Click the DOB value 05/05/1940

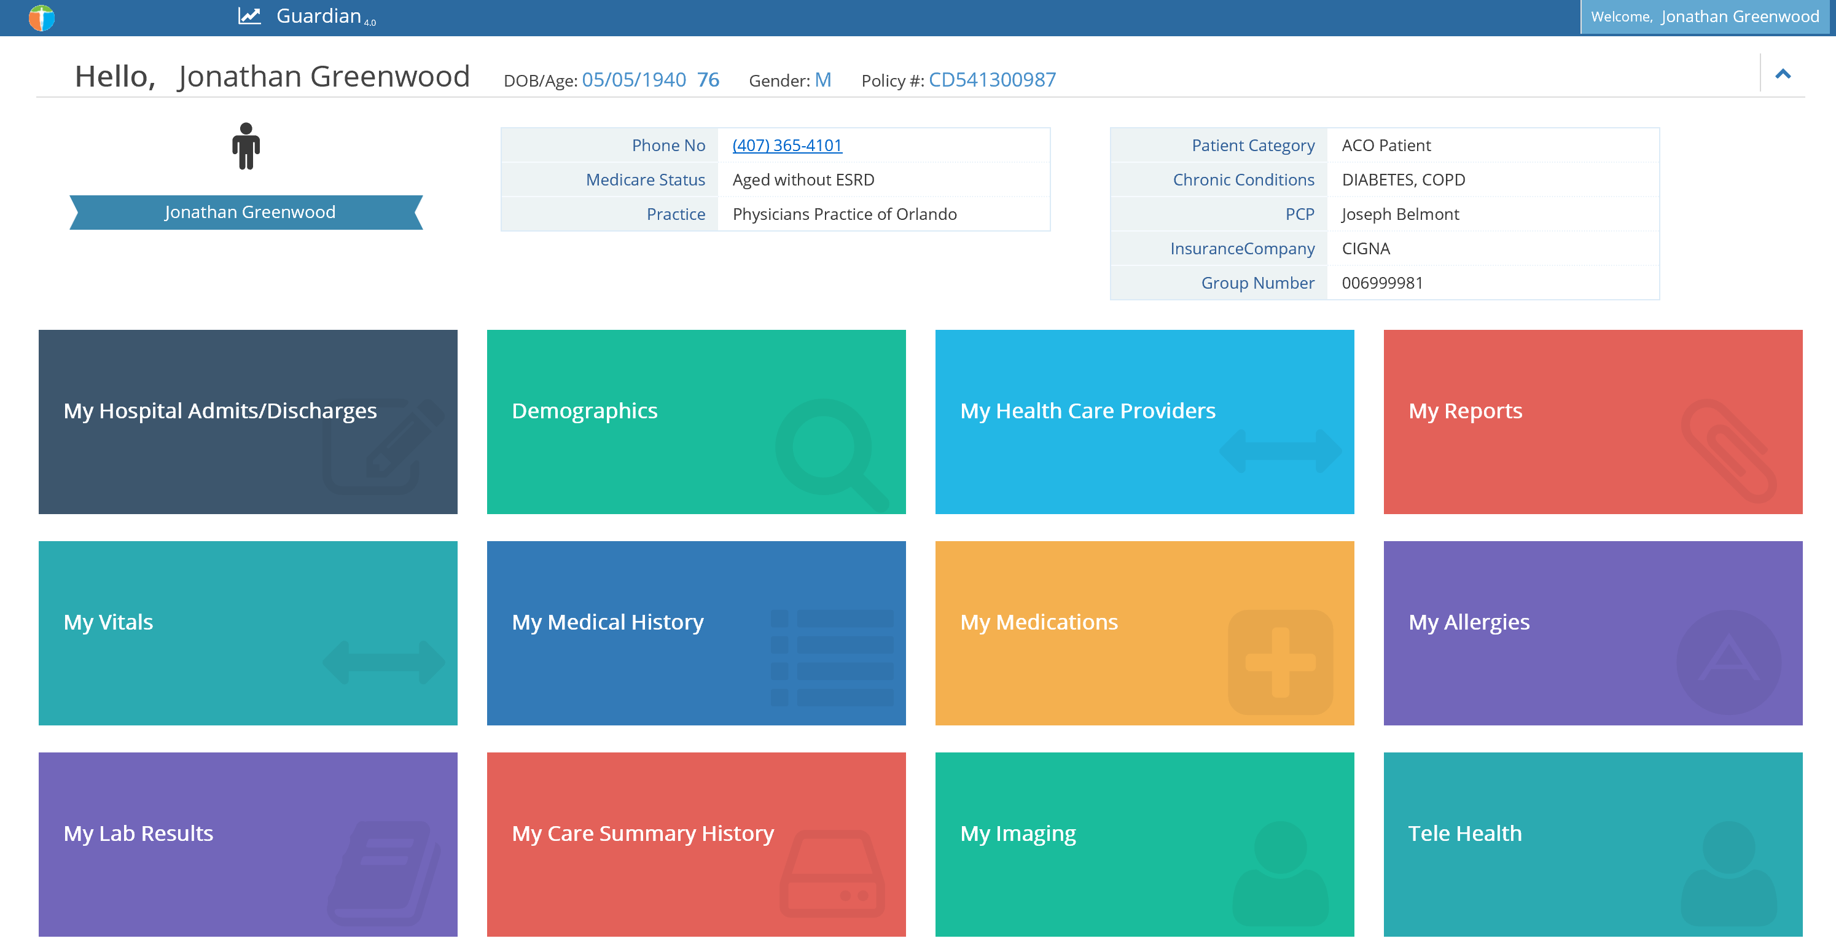pyautogui.click(x=634, y=79)
